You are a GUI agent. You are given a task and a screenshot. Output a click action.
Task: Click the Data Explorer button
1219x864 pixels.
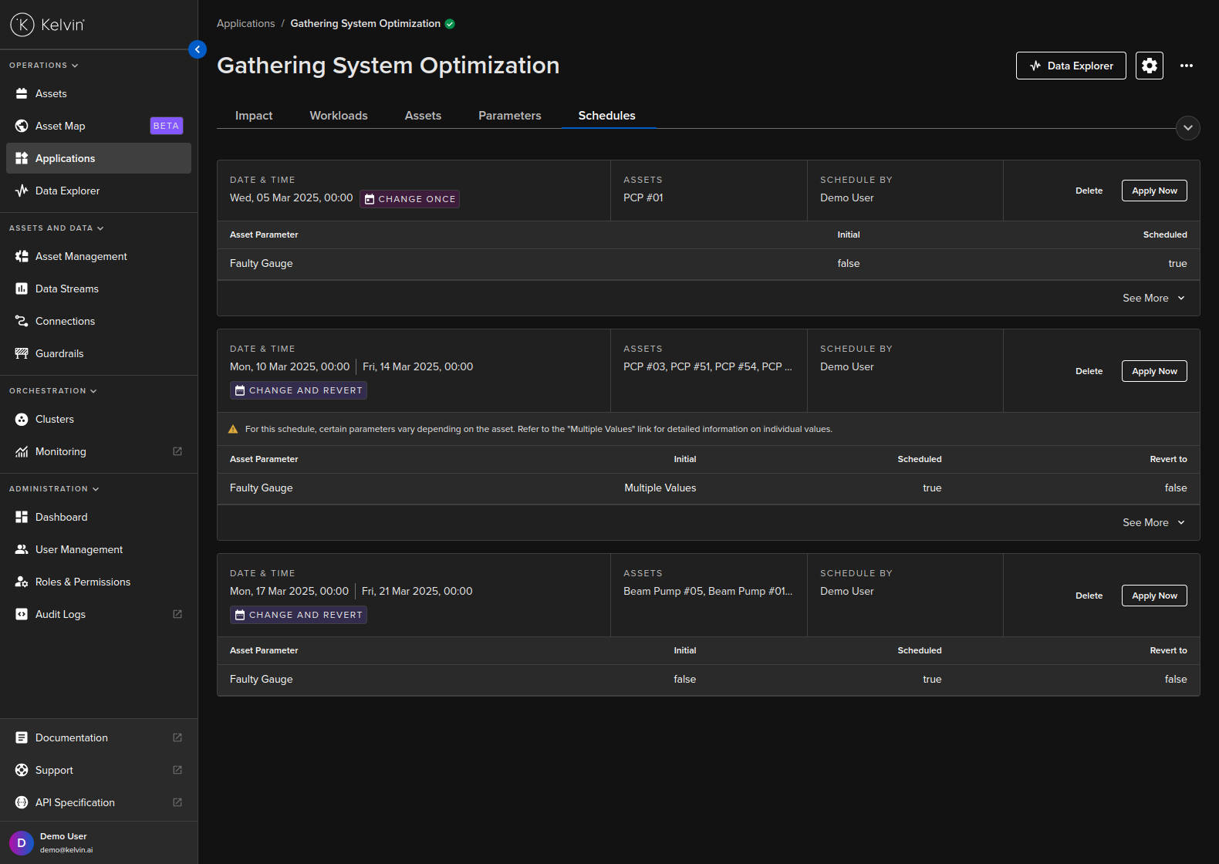1070,66
